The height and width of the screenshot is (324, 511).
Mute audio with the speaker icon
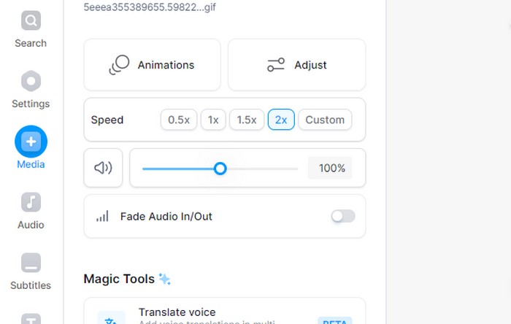[x=104, y=168]
